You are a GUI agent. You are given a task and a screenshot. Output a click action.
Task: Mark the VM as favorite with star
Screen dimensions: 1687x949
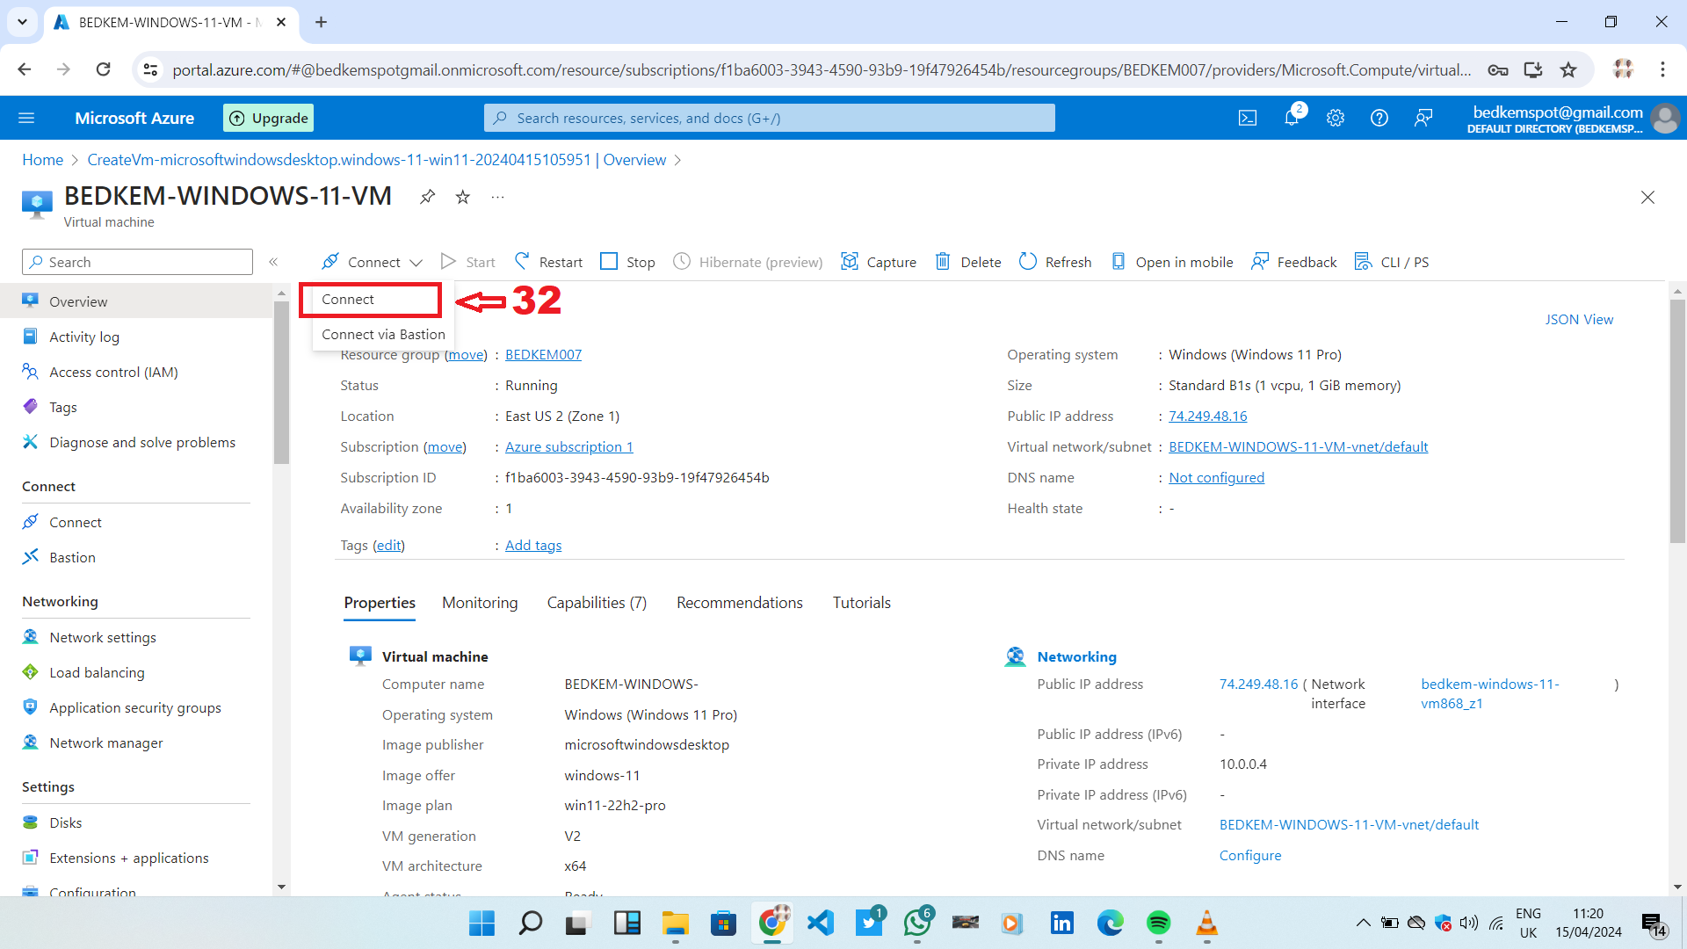463,197
